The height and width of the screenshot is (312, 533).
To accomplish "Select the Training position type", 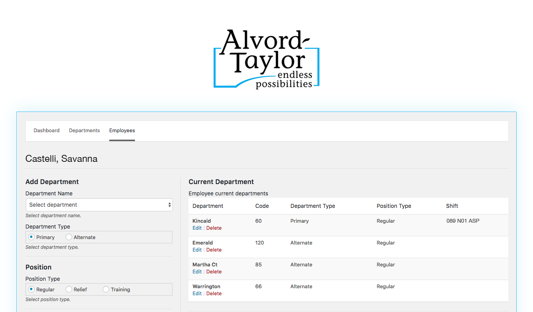I will point(105,289).
